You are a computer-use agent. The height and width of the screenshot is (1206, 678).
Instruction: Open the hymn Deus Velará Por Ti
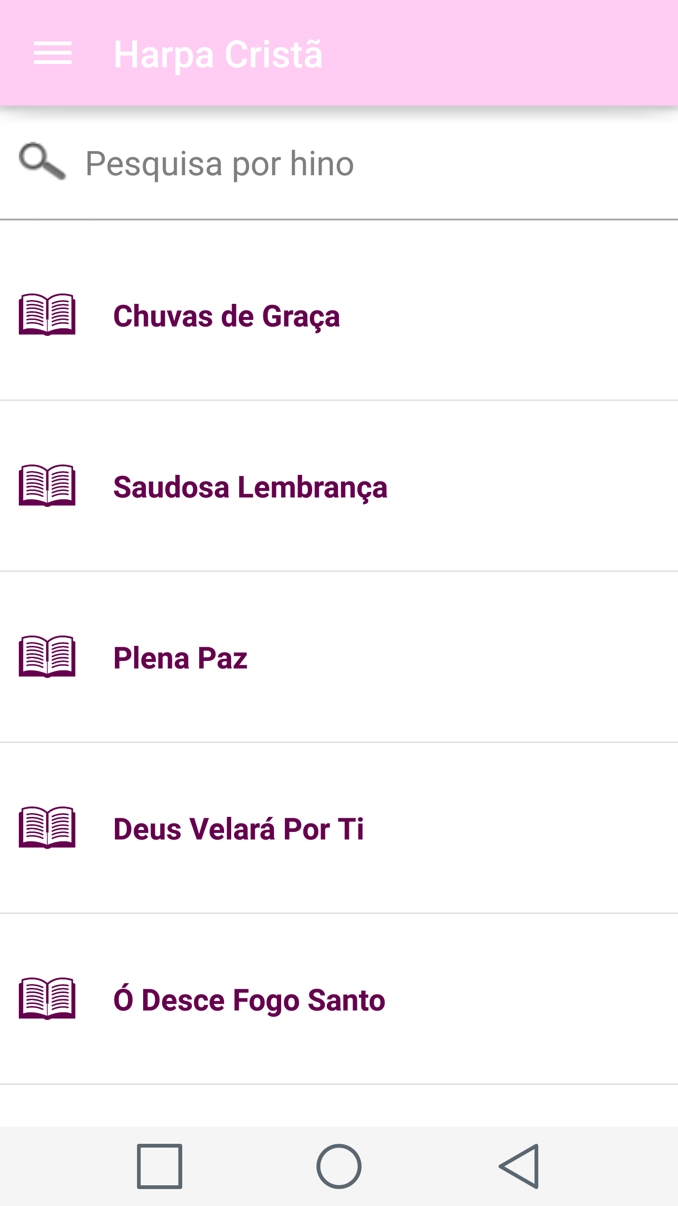point(238,829)
